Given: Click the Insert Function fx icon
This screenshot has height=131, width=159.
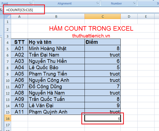Looking at the screenshot, I should pos(1,10).
